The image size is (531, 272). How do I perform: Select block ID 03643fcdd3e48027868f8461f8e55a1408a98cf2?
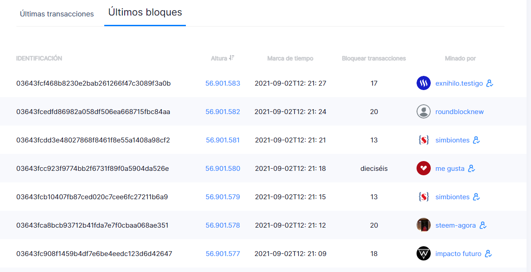click(x=93, y=140)
